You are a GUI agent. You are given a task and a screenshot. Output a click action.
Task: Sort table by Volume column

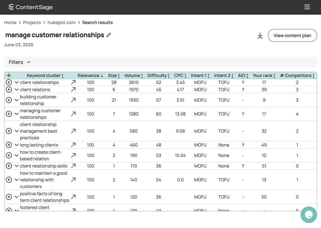(x=134, y=76)
